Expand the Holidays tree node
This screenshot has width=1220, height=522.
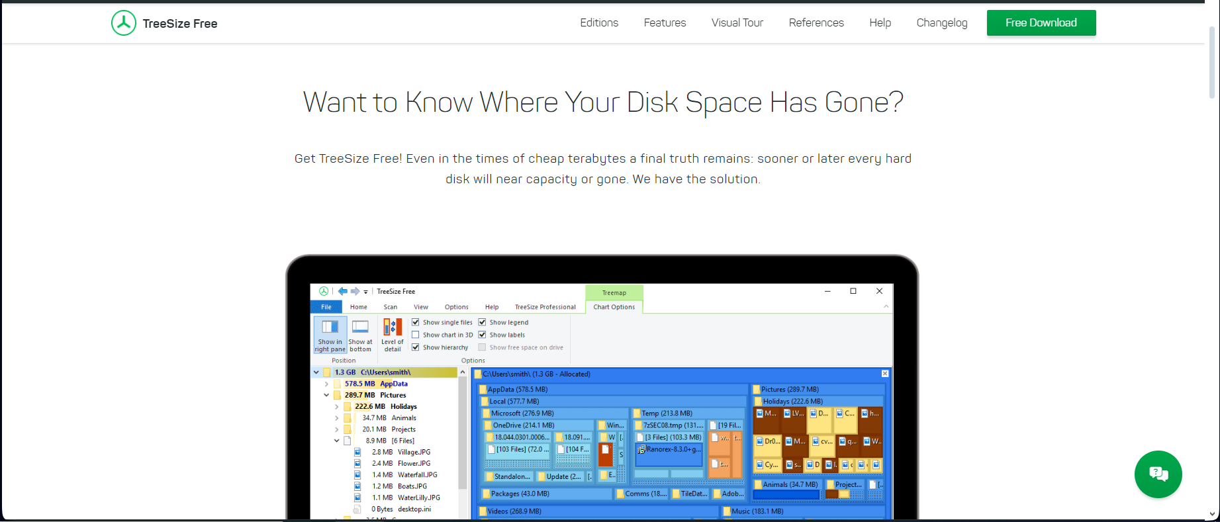coord(336,407)
